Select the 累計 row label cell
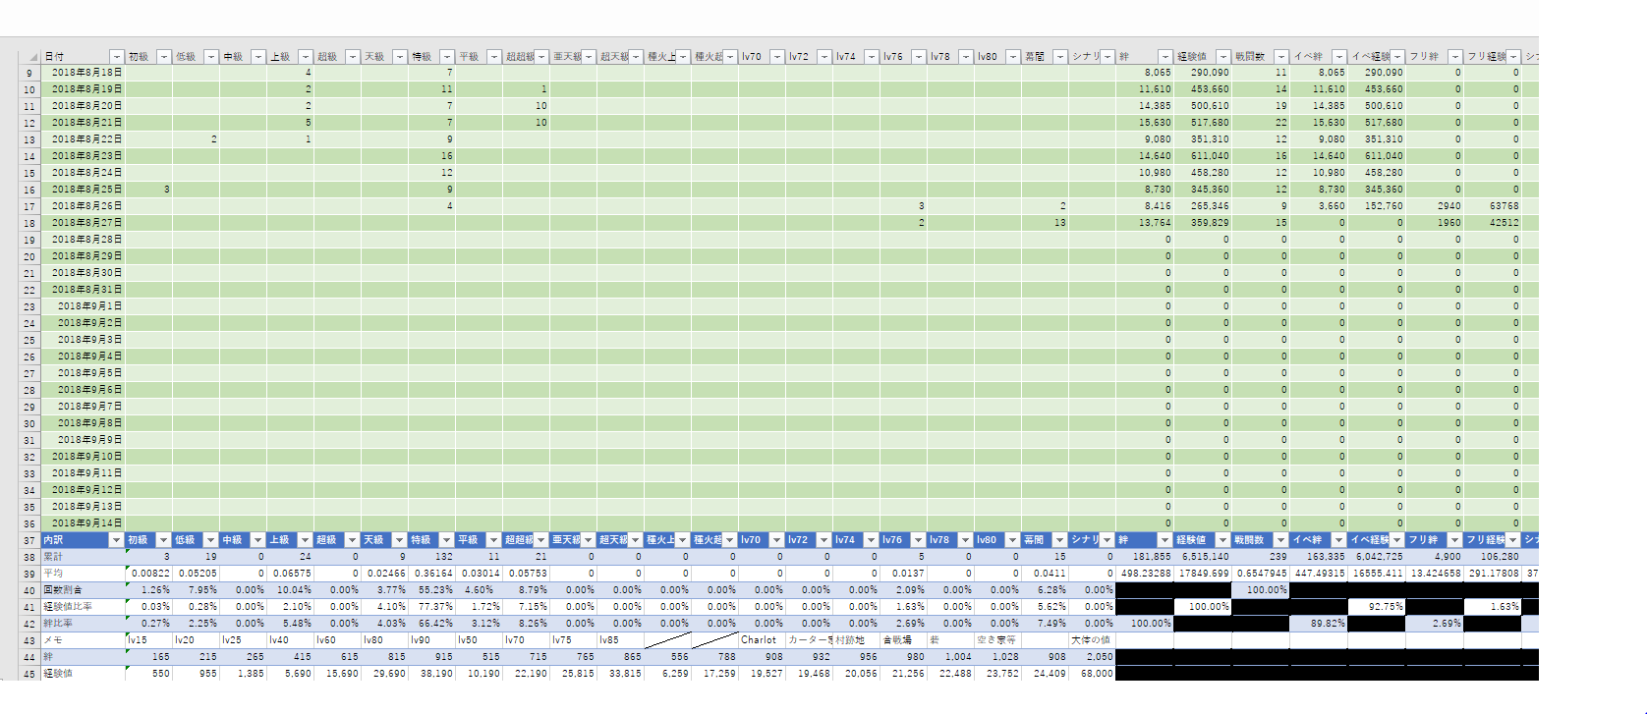1647x714 pixels. [83, 557]
